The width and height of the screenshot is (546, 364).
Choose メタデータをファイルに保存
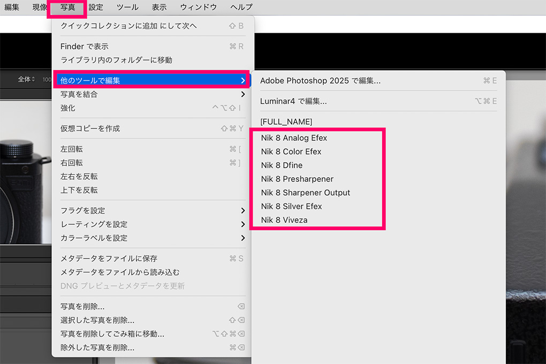click(x=153, y=259)
